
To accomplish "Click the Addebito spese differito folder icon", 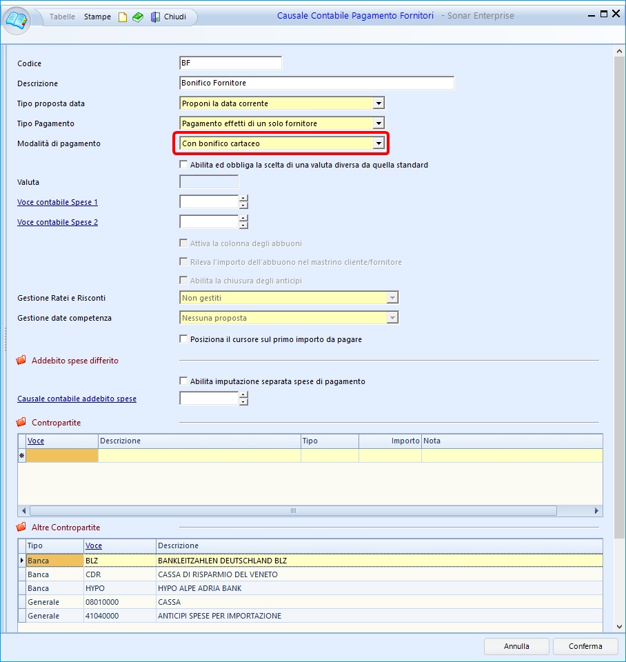I will tap(21, 361).
